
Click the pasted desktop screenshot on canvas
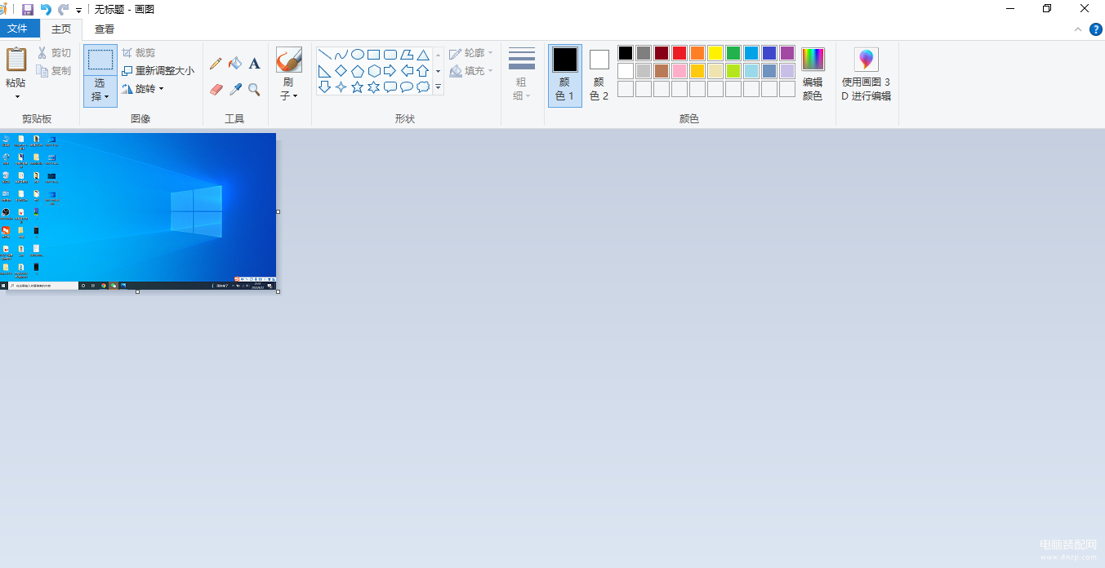coord(138,211)
